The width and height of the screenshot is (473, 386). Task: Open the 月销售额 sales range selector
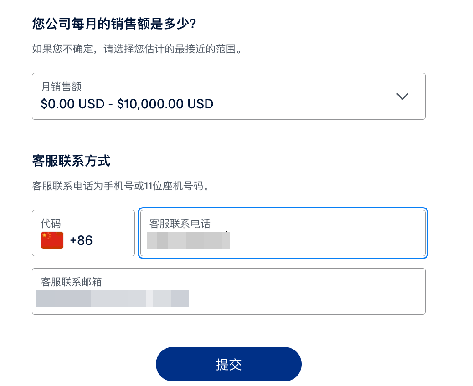[x=228, y=96]
